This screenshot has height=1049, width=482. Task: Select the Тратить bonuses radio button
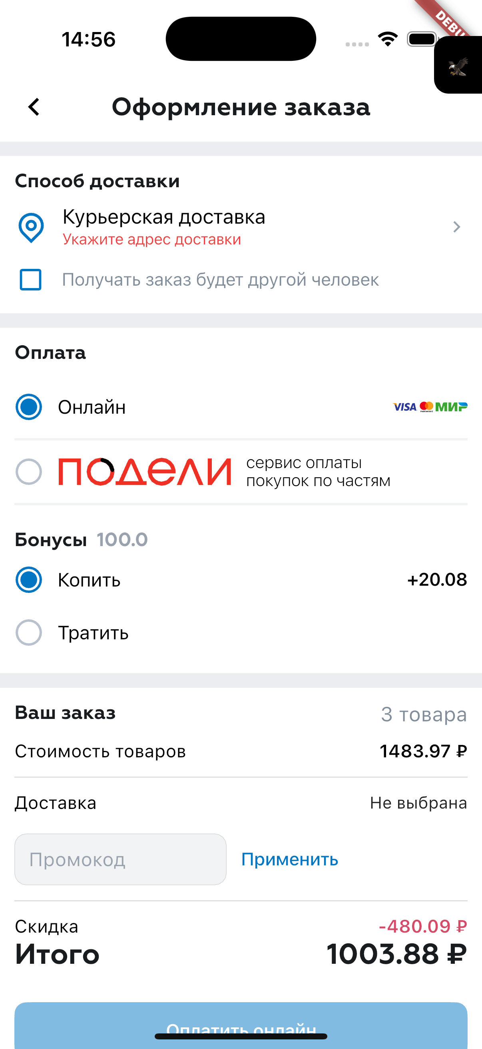pos(29,633)
